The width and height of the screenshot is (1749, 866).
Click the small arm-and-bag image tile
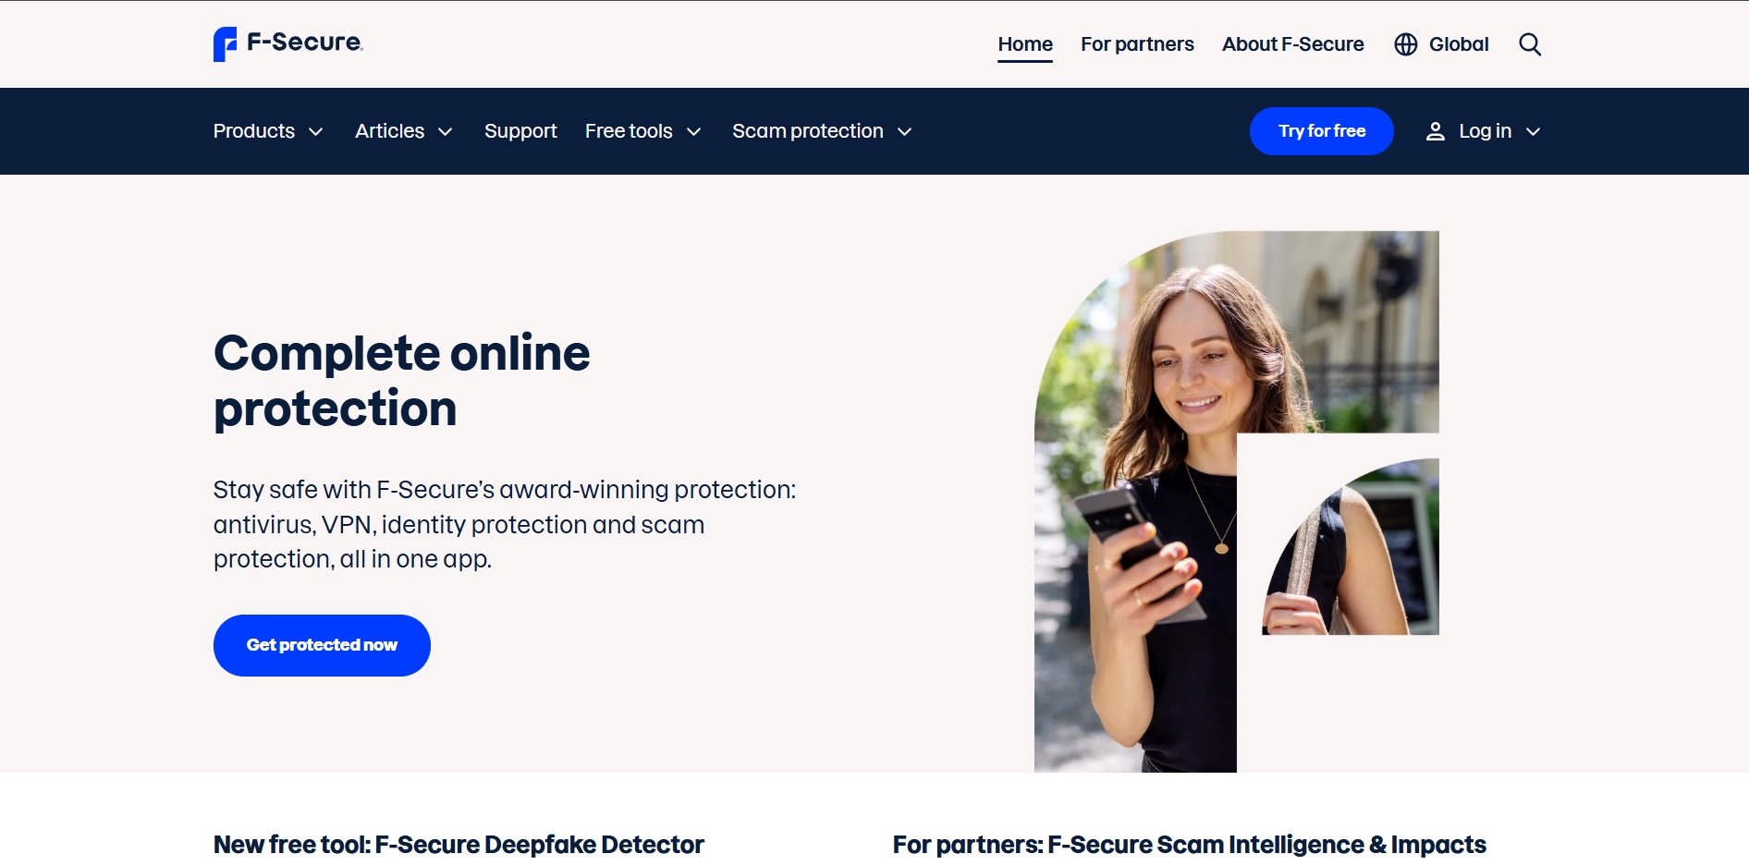[x=1351, y=546]
